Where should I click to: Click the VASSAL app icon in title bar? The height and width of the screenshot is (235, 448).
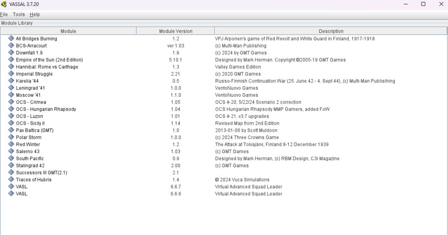[4, 4]
